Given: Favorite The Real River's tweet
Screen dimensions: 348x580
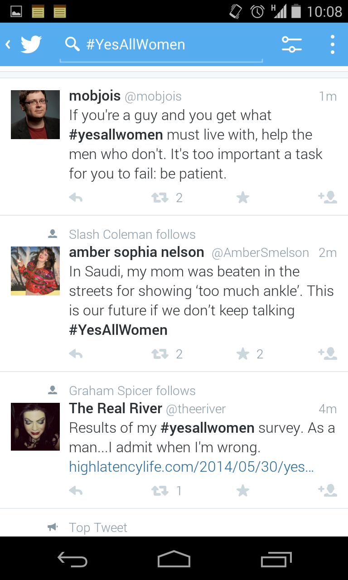Looking at the screenshot, I should pos(243,491).
